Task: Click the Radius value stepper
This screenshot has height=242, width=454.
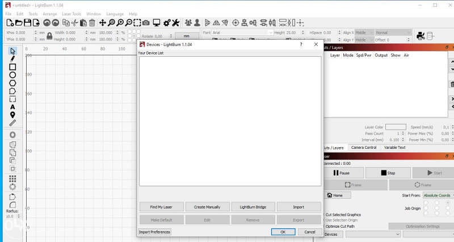Action: tap(19, 216)
